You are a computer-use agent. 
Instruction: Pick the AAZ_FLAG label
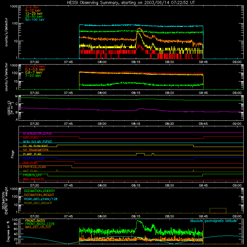[30, 171]
